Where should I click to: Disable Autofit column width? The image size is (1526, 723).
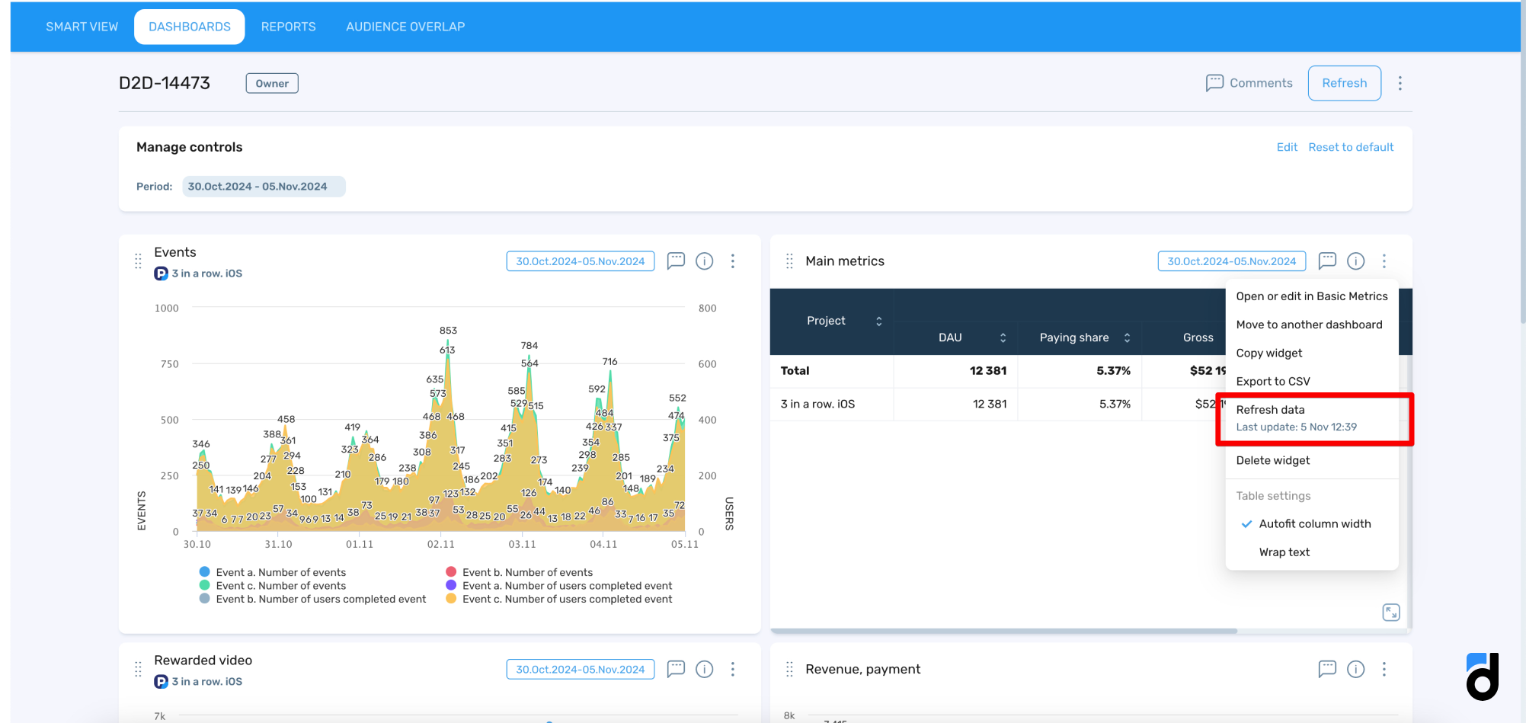[x=1315, y=523]
